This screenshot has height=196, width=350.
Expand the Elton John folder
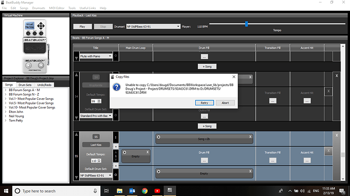(6, 112)
